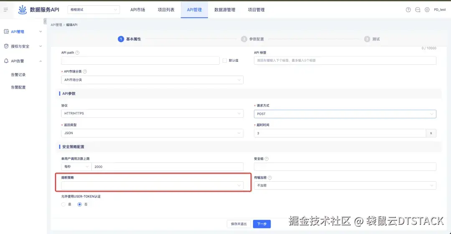Click the API path input field
Viewport: 451px width, 234px height.
coord(140,61)
